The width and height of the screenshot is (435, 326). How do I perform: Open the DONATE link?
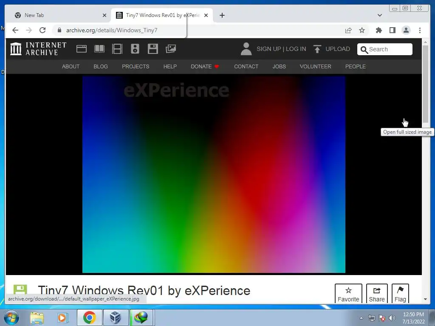point(205,67)
